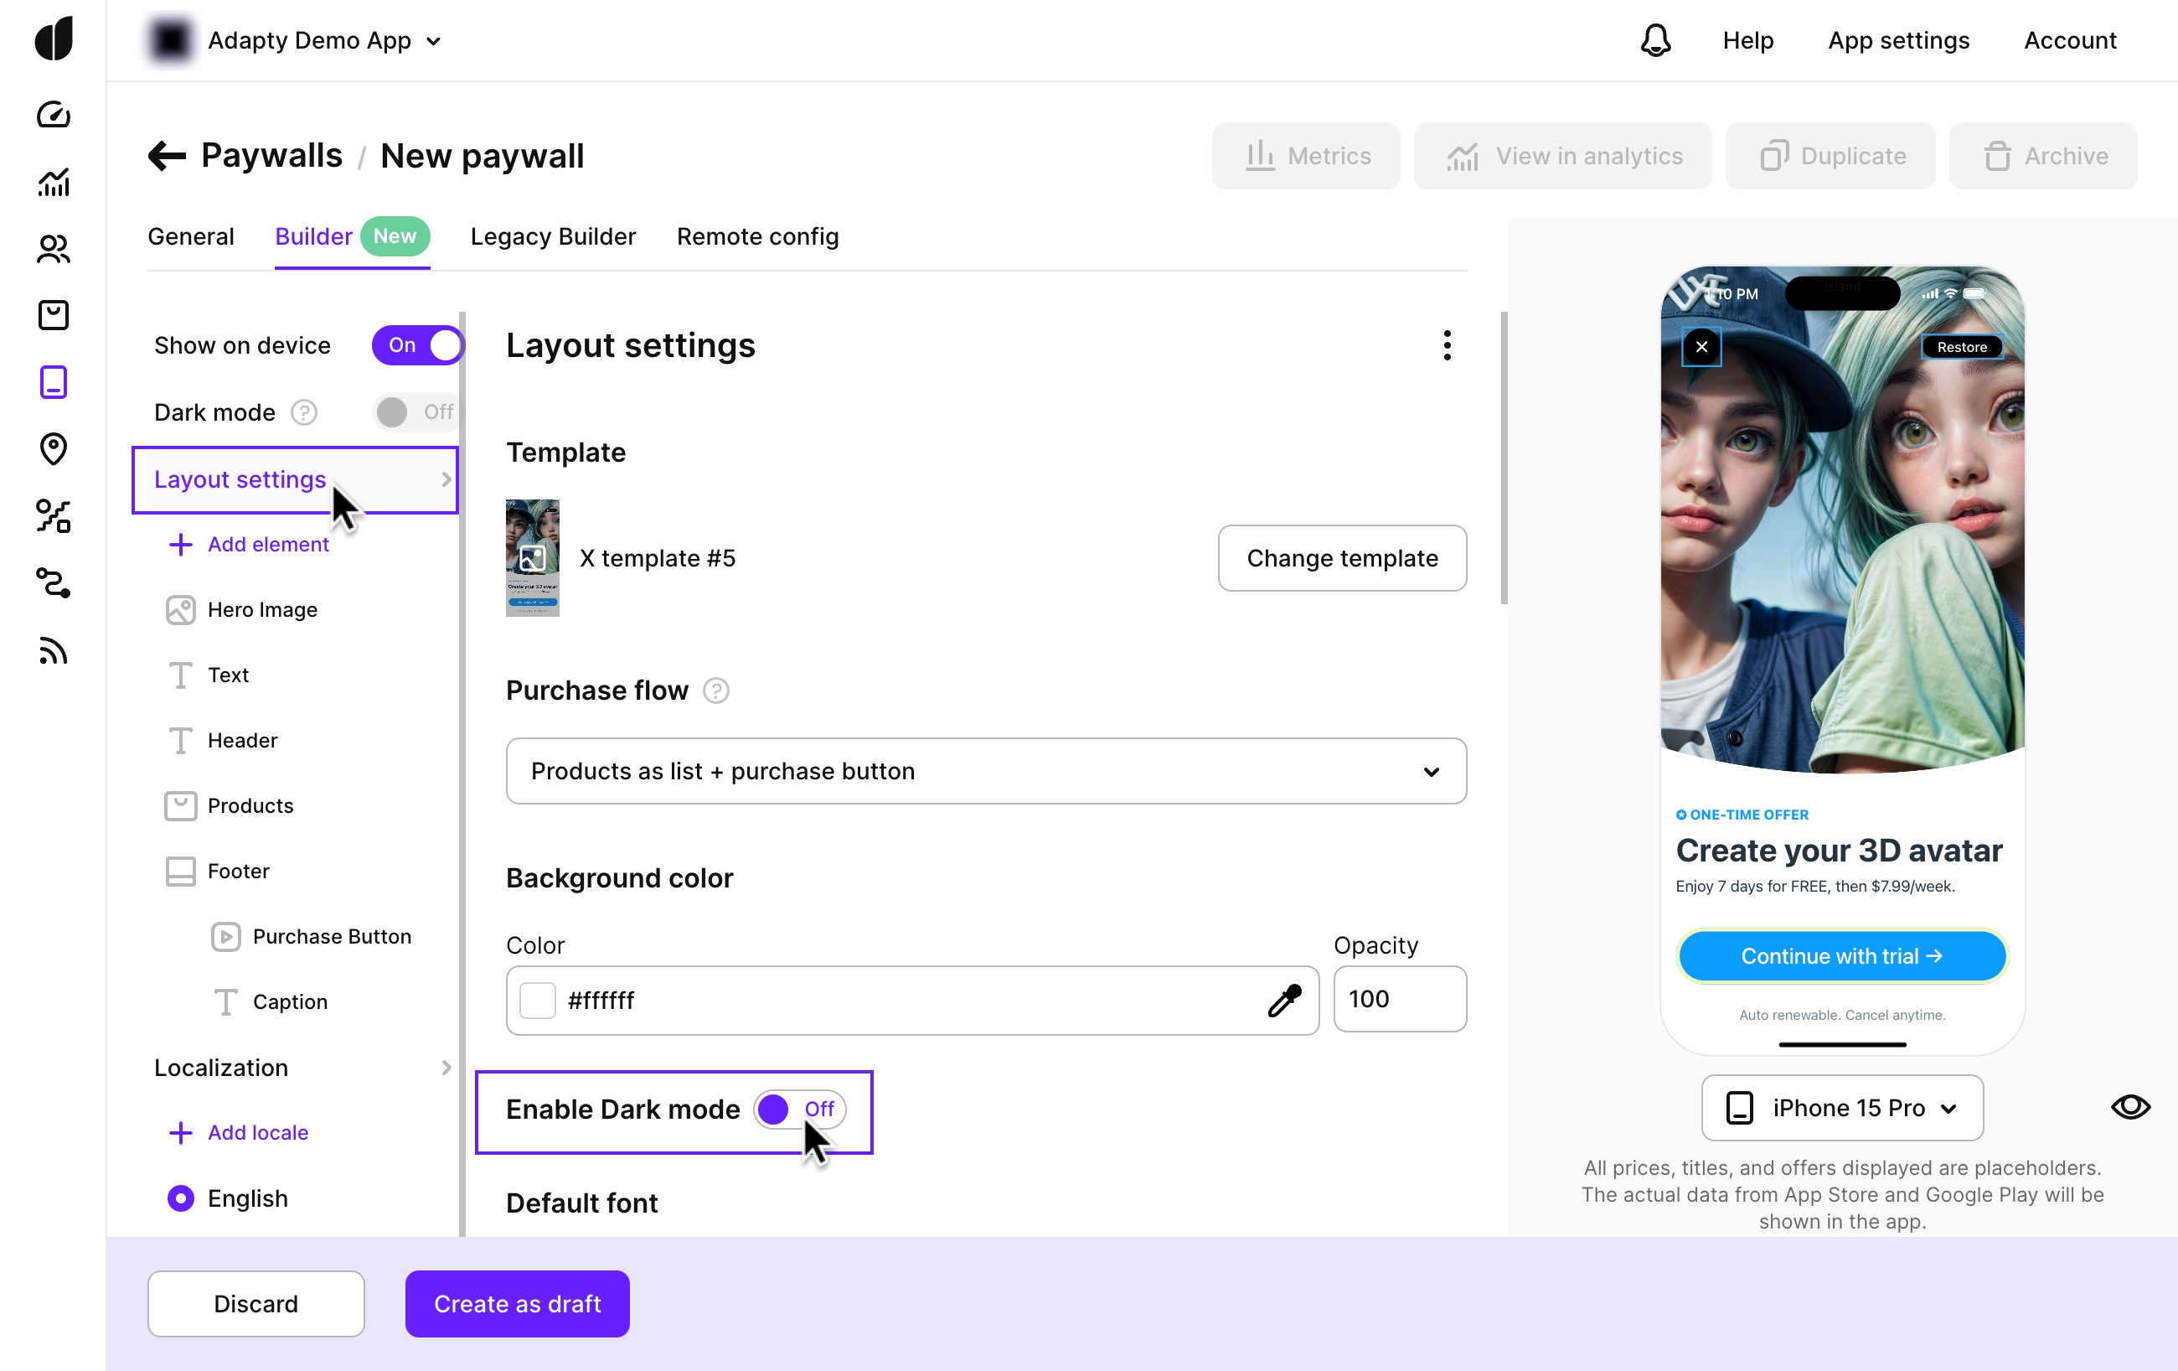2178x1371 pixels.
Task: Open the Purchase flow dropdown
Action: (x=985, y=771)
